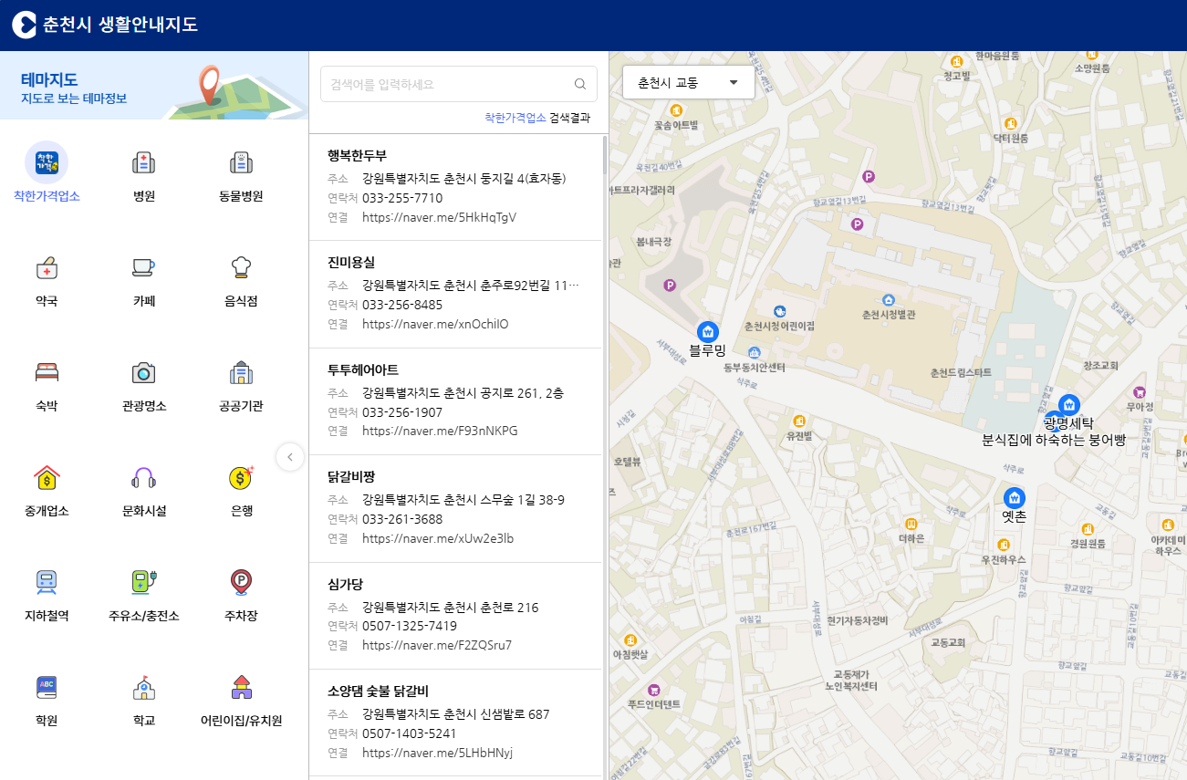This screenshot has width=1187, height=780.
Task: Choose the 주차장 parking icon
Action: coord(241,584)
